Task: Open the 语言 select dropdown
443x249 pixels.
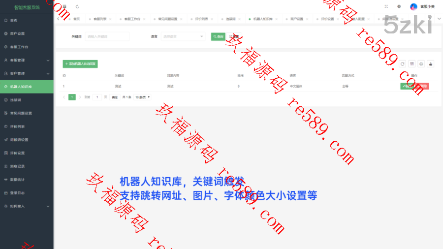Action: (x=183, y=36)
